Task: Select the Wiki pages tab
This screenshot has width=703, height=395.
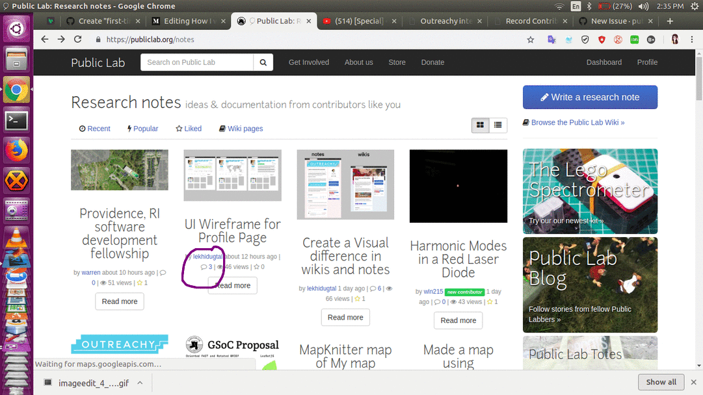Action: 241,129
